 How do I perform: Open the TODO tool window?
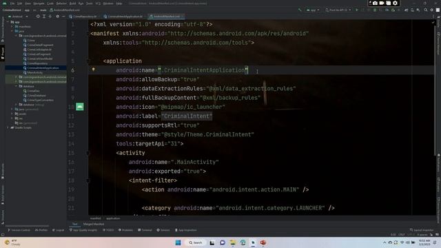pyautogui.click(x=108, y=230)
